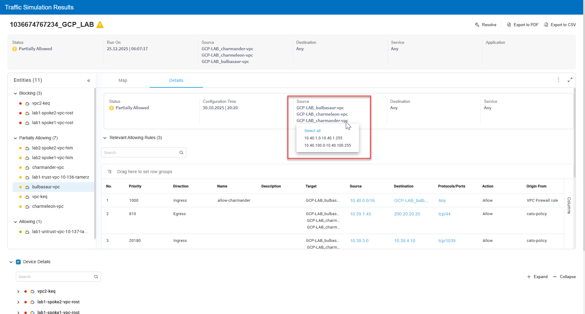The height and width of the screenshot is (314, 585).
Task: Select the Details tab
Action: (x=176, y=80)
